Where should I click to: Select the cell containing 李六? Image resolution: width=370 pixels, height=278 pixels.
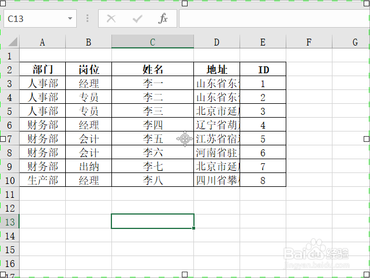(x=152, y=153)
